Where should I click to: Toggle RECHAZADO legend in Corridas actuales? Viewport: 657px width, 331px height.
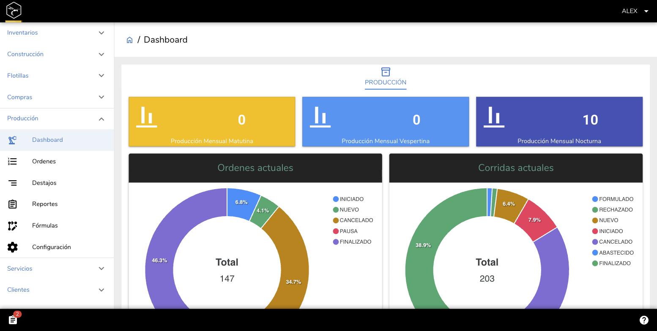pyautogui.click(x=612, y=210)
